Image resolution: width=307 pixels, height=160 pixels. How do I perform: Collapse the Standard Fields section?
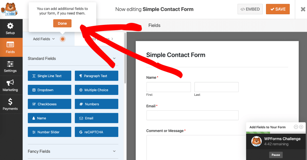coord(114,58)
